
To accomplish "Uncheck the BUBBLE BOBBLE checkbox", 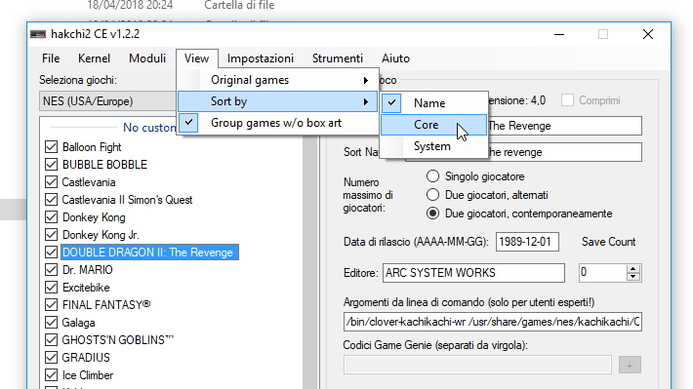I will click(x=52, y=164).
